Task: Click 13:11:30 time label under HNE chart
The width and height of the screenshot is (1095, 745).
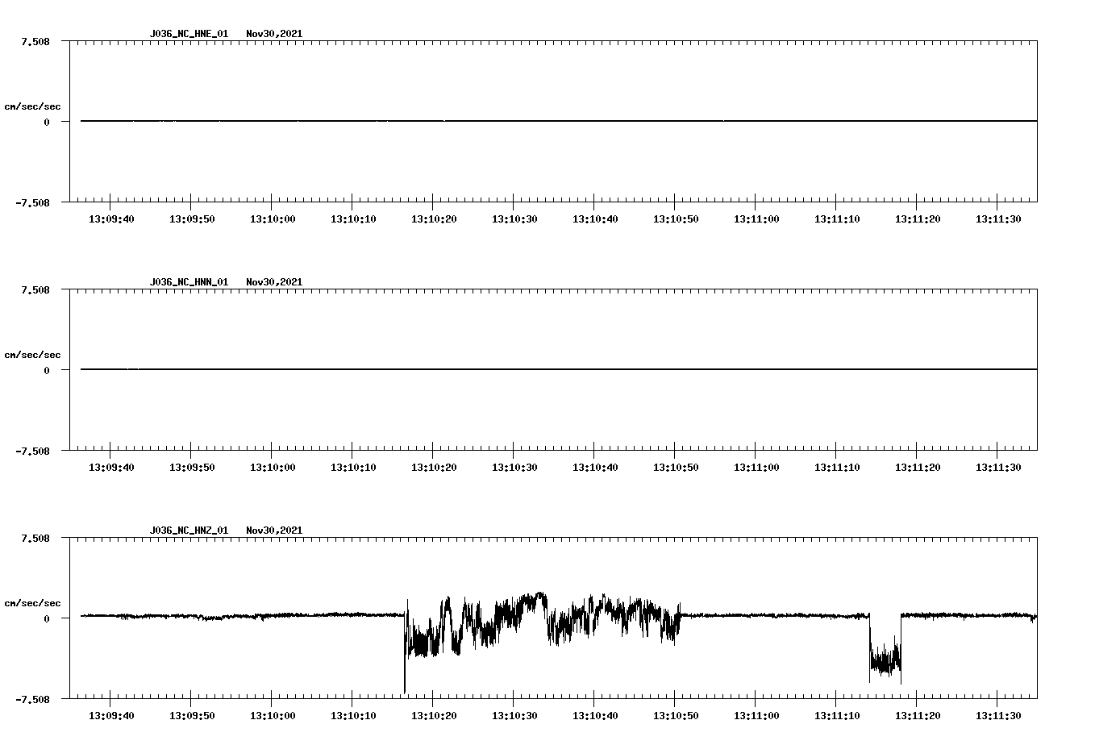Action: click(998, 219)
